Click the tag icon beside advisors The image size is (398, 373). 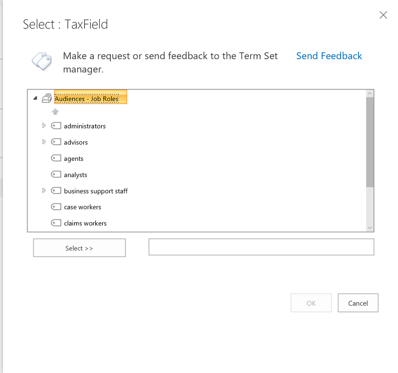[x=56, y=142]
